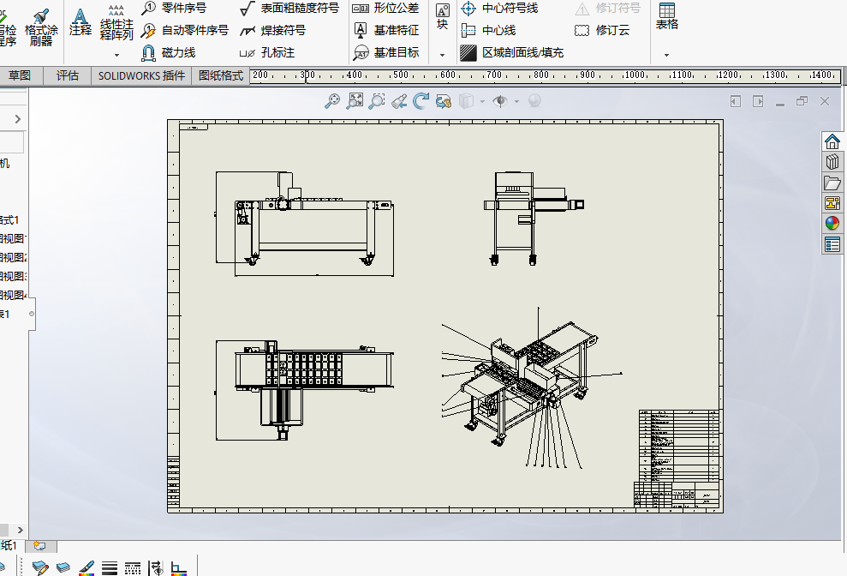Expand the 表格 dropdown arrow

click(666, 55)
